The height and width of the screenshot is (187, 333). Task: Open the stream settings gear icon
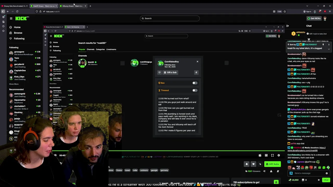[279, 155]
